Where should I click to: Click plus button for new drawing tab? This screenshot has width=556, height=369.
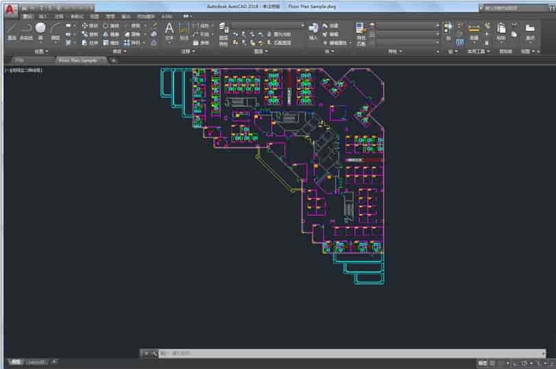114,60
